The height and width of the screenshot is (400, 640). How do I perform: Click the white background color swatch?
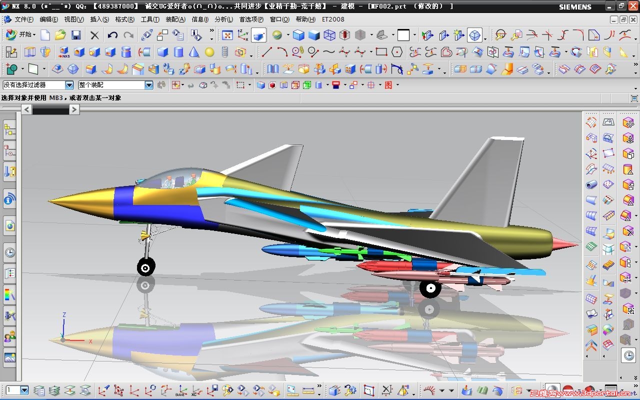pyautogui.click(x=403, y=35)
